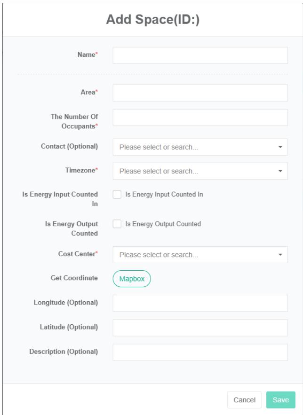Viewport: 303px width, 415px height.
Task: Click the Contact dropdown arrow icon
Action: click(x=280, y=147)
